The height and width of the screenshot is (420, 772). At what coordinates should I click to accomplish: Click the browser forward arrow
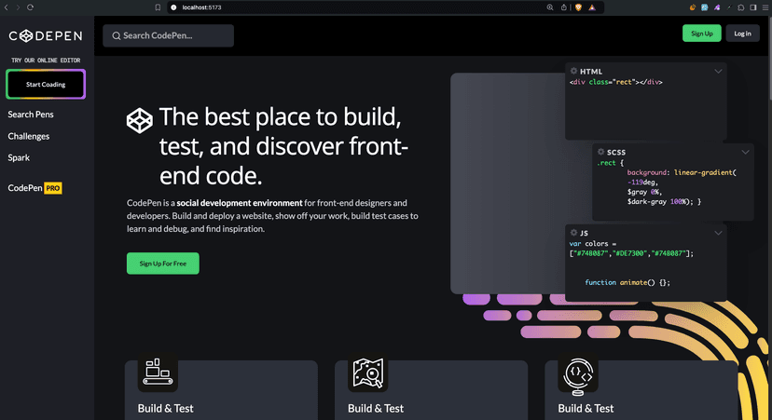click(x=18, y=7)
